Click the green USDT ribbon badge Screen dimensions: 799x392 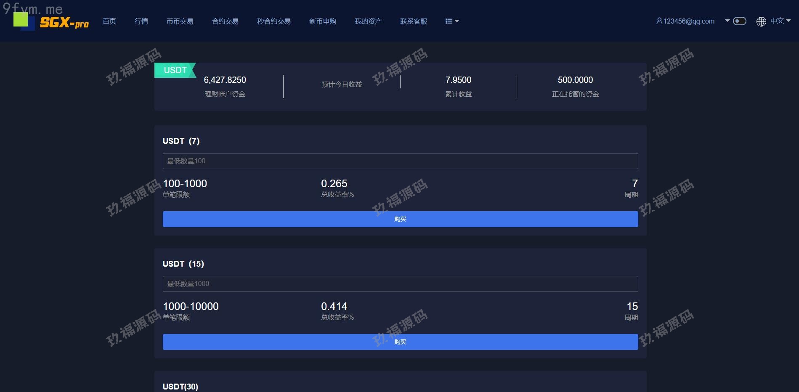point(175,70)
